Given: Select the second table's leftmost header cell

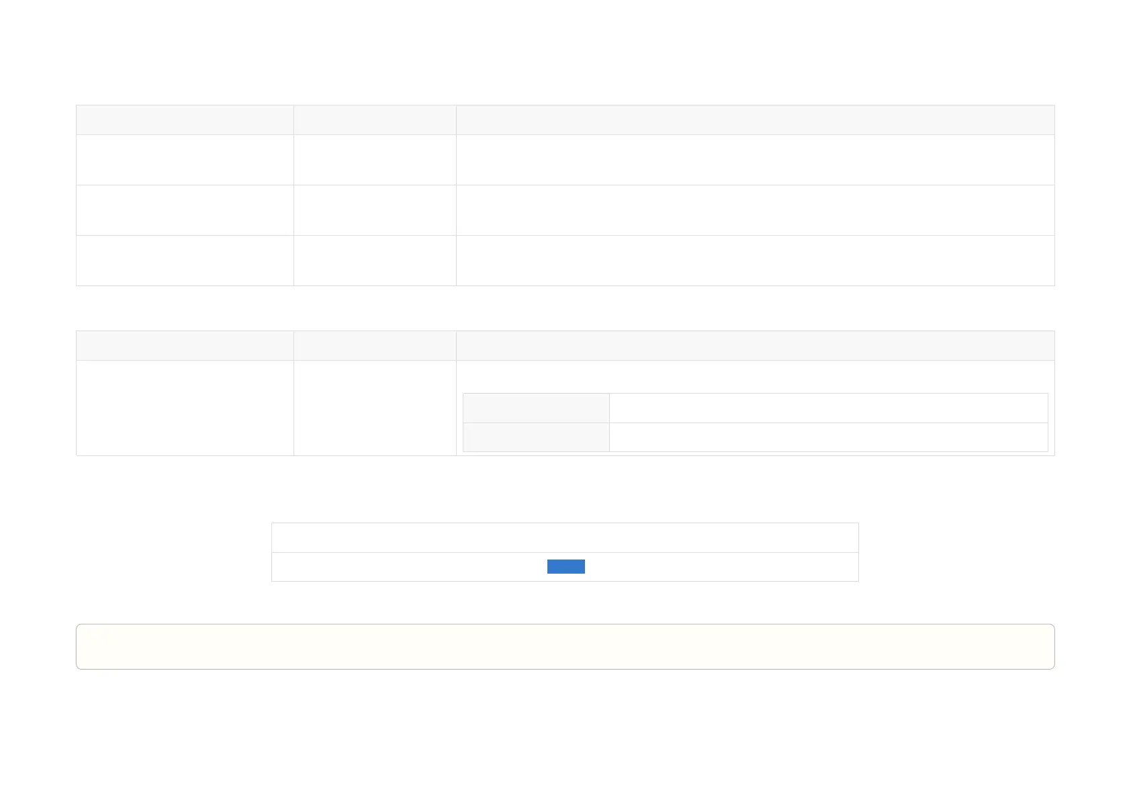Looking at the screenshot, I should point(185,345).
